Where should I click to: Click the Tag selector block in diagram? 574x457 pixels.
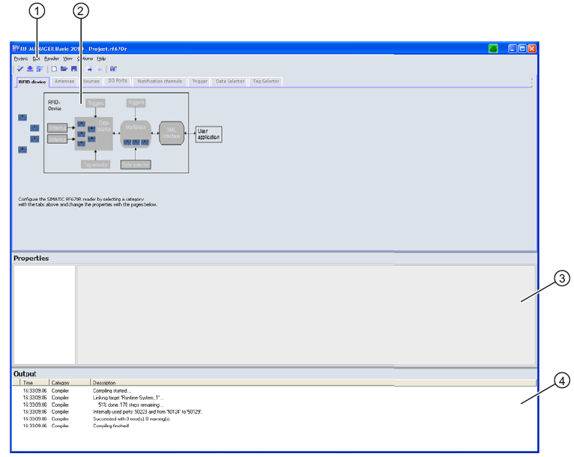[96, 165]
